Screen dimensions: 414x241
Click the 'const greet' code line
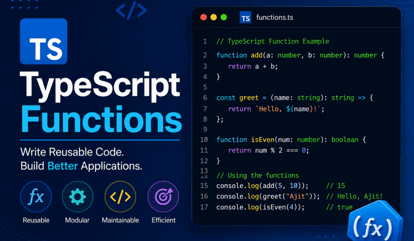point(295,98)
